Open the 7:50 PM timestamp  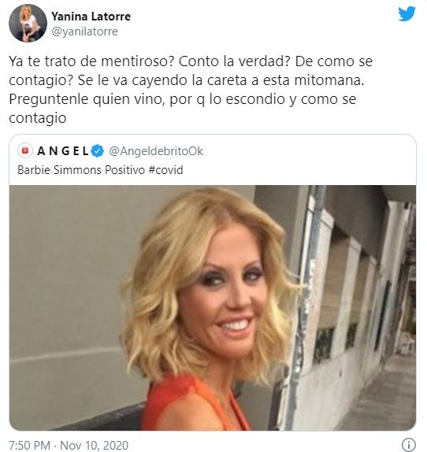click(30, 445)
